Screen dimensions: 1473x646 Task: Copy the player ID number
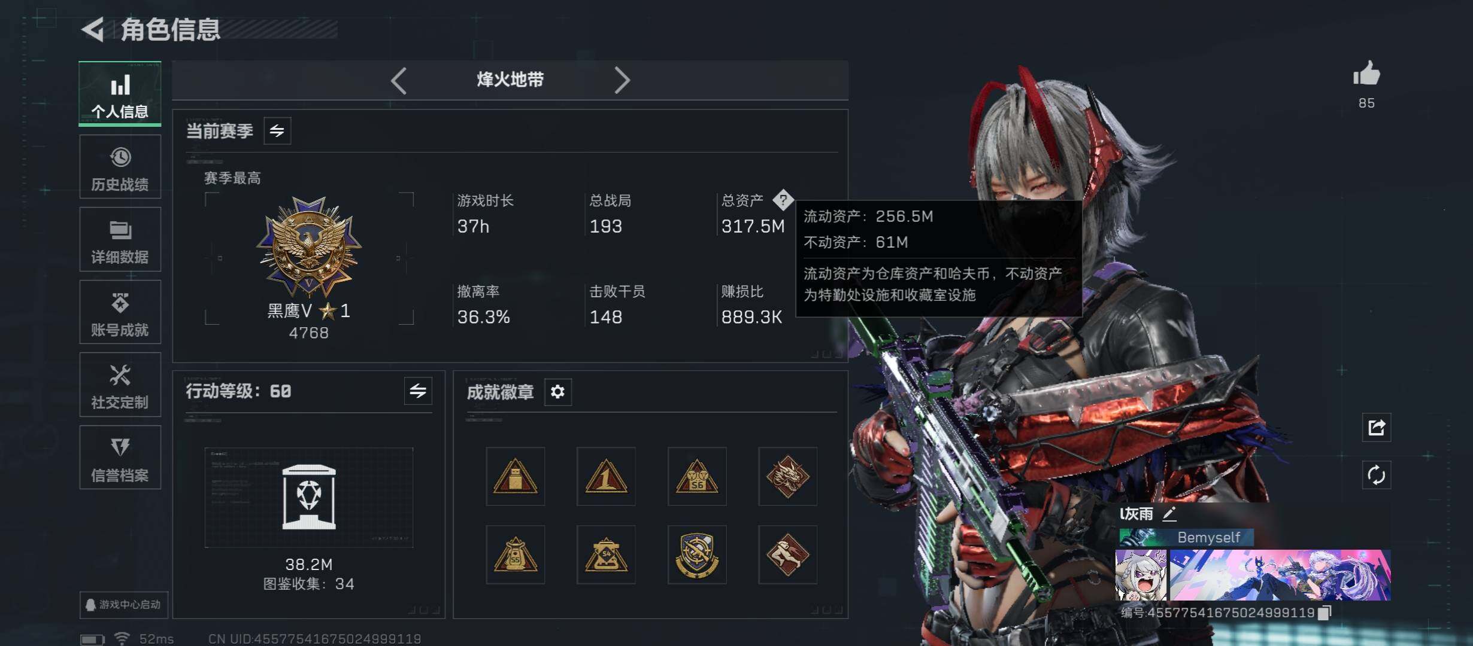click(1325, 613)
